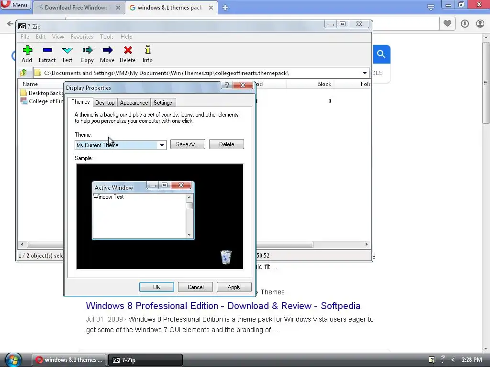Click the Windows Start orb
The image size is (490, 367).
(13, 360)
